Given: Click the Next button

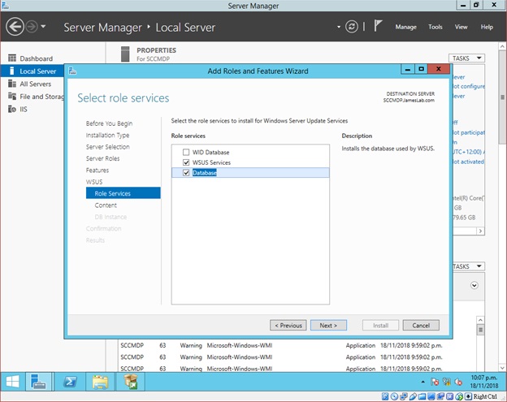Looking at the screenshot, I should click(328, 326).
